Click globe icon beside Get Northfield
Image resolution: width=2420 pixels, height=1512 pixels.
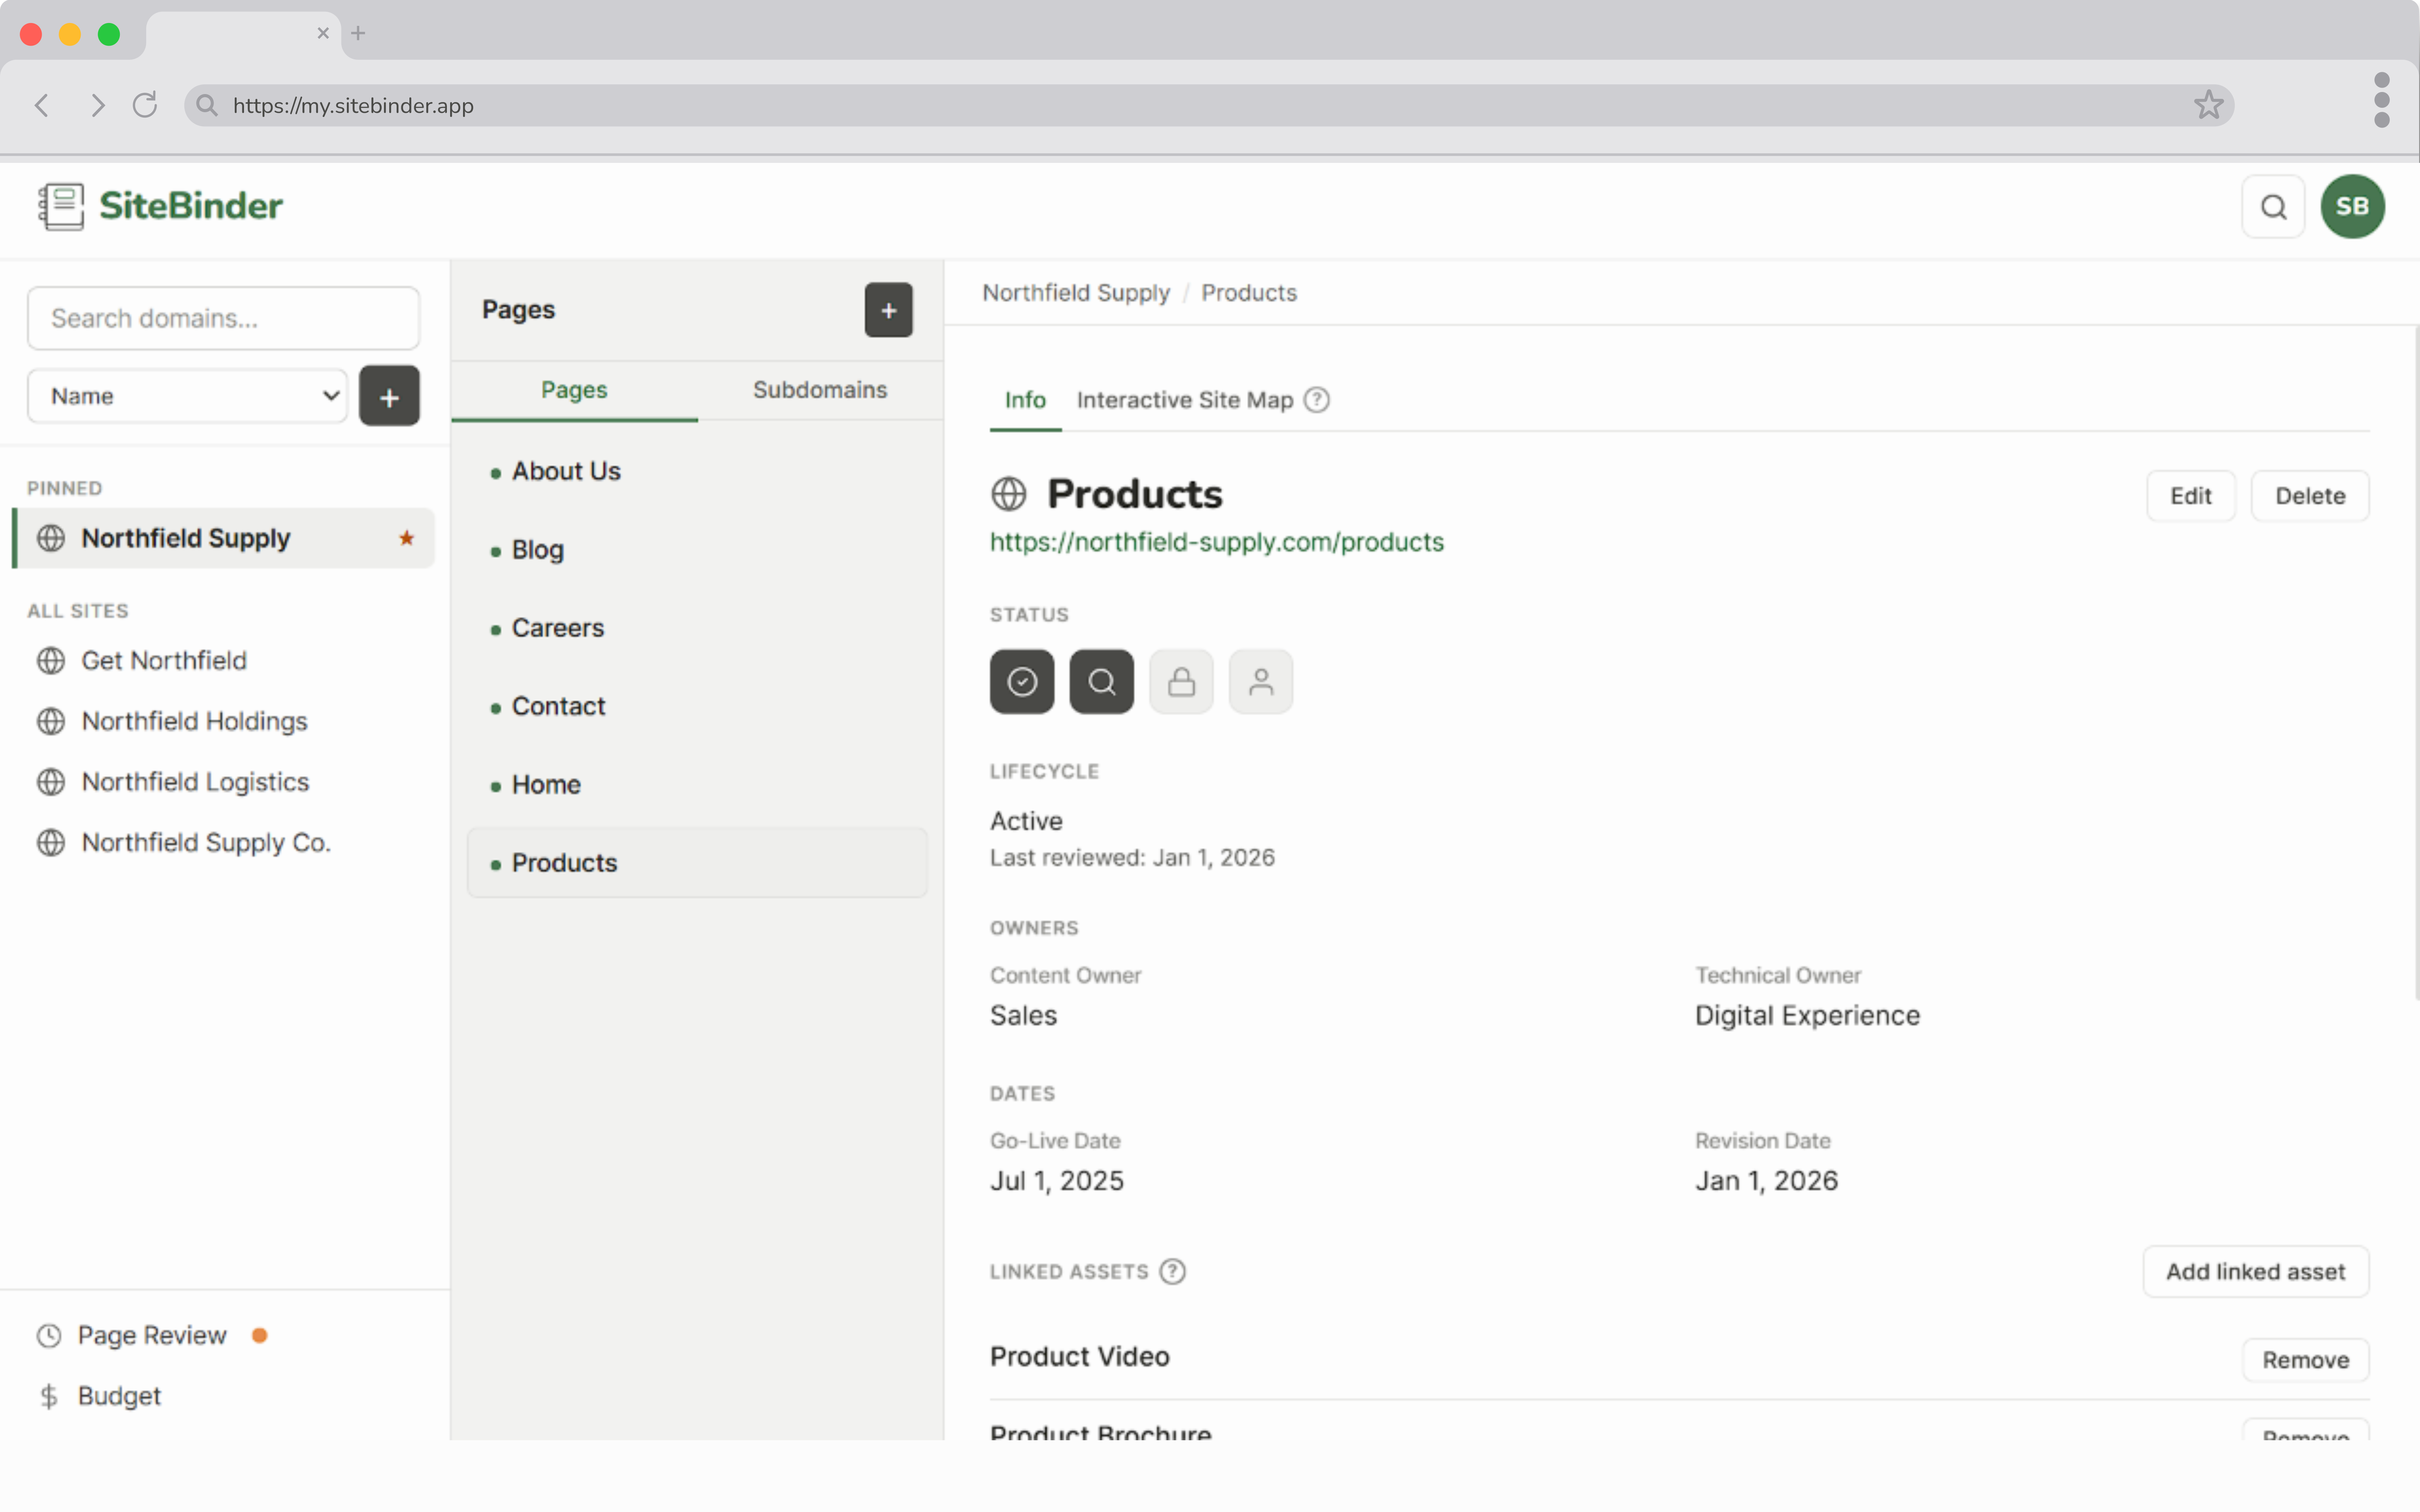click(51, 661)
